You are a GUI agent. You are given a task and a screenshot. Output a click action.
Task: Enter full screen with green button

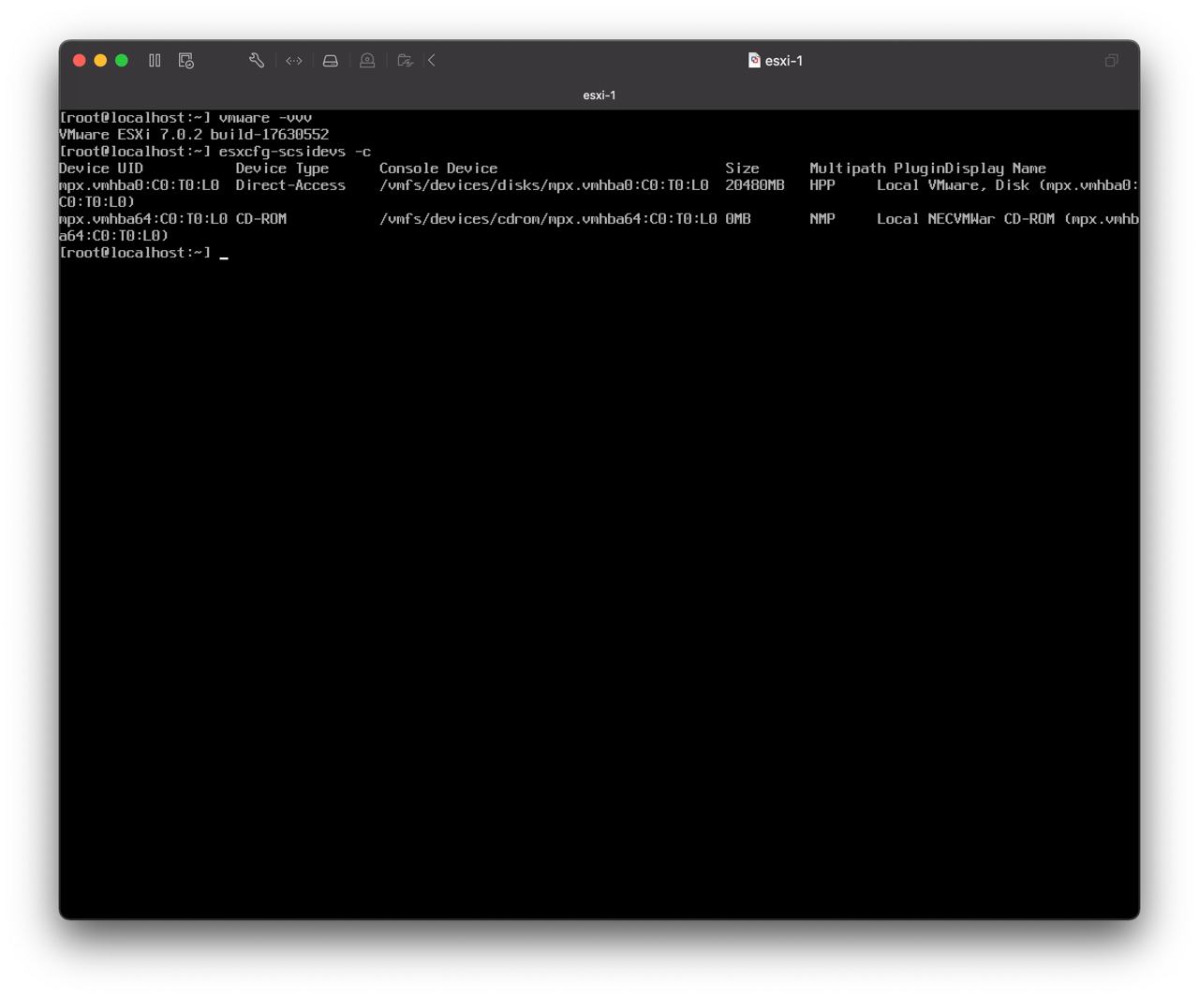(122, 61)
